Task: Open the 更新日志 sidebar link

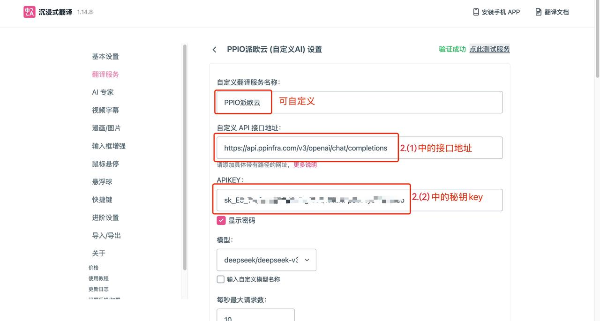Action: [x=98, y=289]
